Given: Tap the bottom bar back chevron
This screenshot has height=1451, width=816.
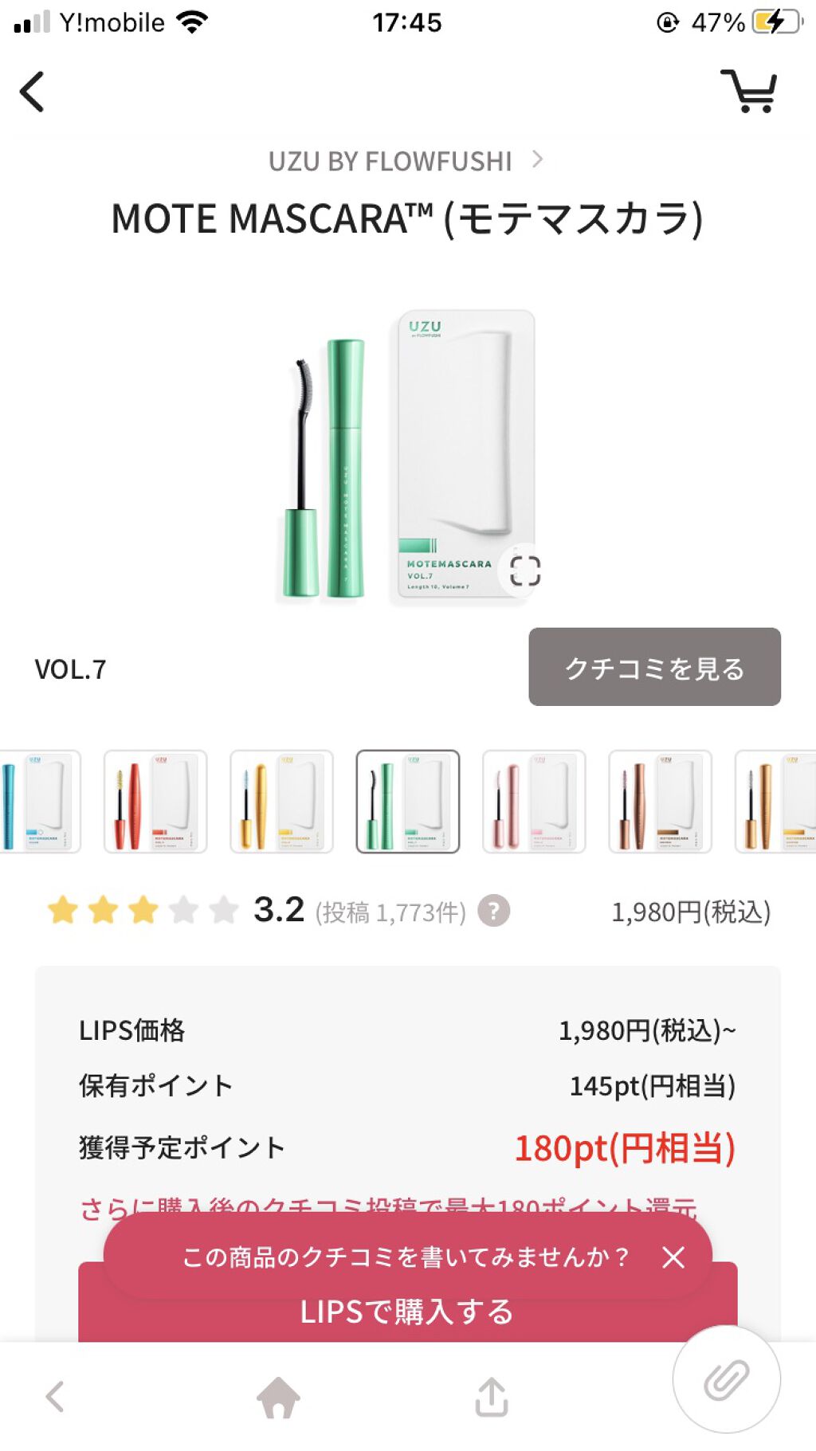Looking at the screenshot, I should [55, 1397].
